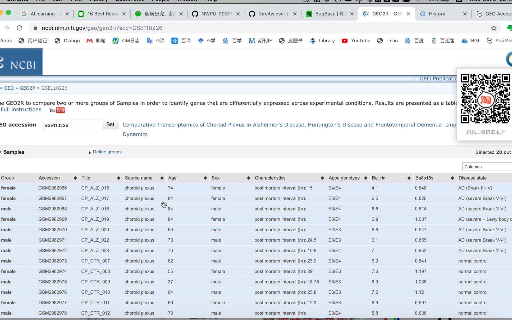Open the 百学 bookmark
The height and width of the screenshot is (320, 512).
tap(232, 40)
